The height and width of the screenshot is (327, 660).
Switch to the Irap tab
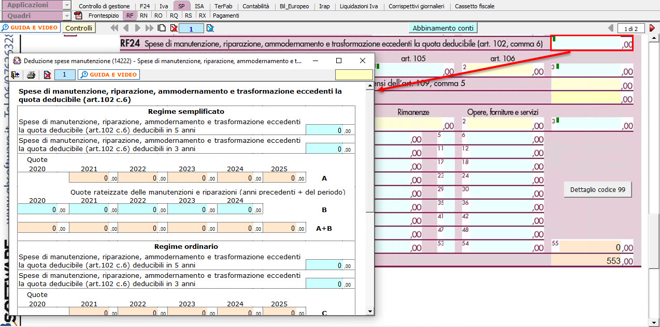click(x=324, y=6)
